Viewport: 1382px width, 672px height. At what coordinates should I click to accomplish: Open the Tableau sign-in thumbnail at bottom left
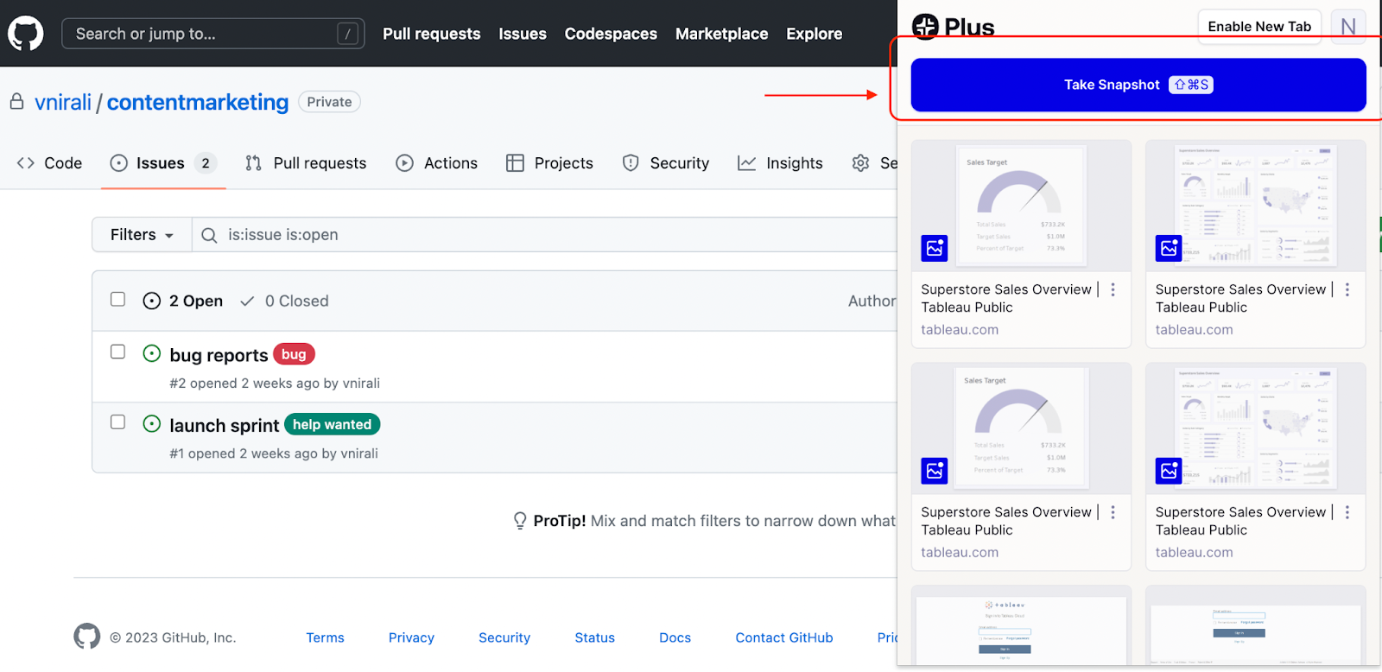click(x=1021, y=626)
